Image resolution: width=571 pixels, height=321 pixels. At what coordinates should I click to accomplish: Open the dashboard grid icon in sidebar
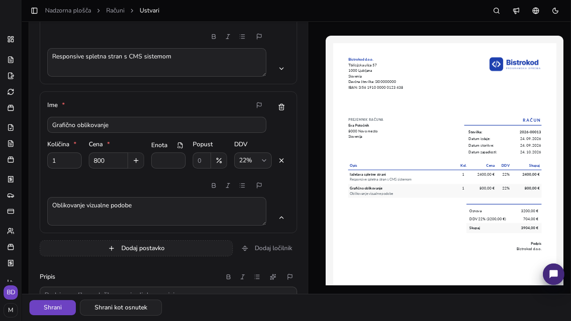[x=11, y=39]
